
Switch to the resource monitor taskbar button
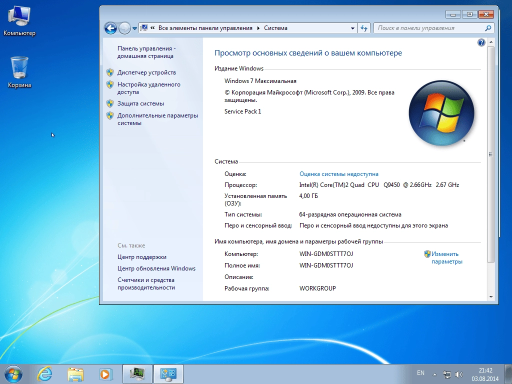[x=137, y=374]
